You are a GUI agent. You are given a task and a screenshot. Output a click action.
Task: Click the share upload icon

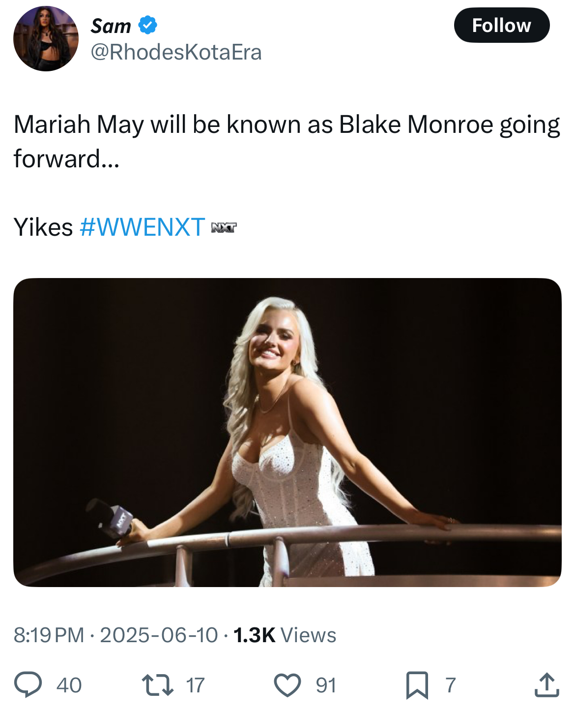point(546,685)
